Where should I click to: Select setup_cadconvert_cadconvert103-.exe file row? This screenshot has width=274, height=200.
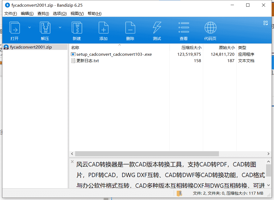[170, 54]
